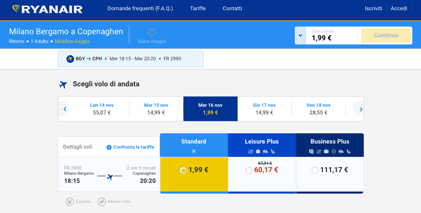Open the Modifica viaggio link

click(72, 41)
